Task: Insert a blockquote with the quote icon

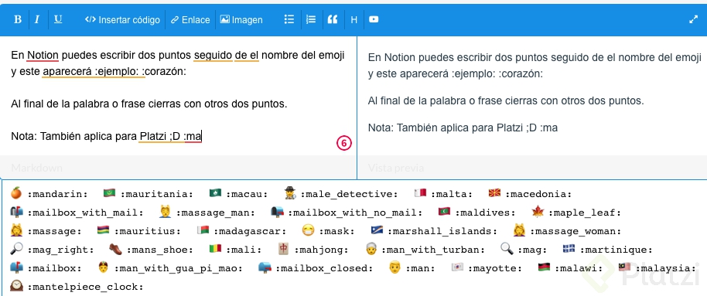Action: [333, 20]
